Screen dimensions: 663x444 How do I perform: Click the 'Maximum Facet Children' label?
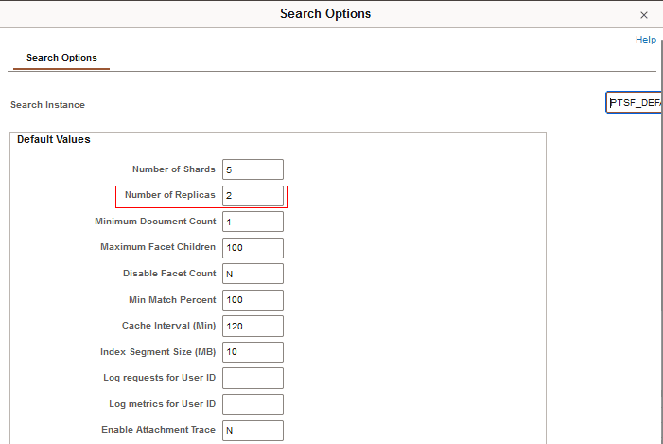[x=158, y=247]
